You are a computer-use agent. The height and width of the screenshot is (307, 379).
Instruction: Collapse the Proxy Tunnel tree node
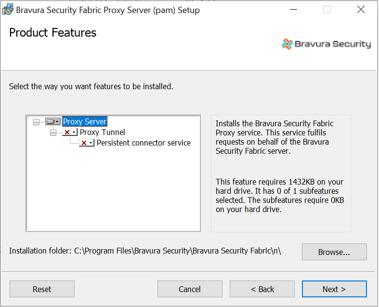coord(53,133)
